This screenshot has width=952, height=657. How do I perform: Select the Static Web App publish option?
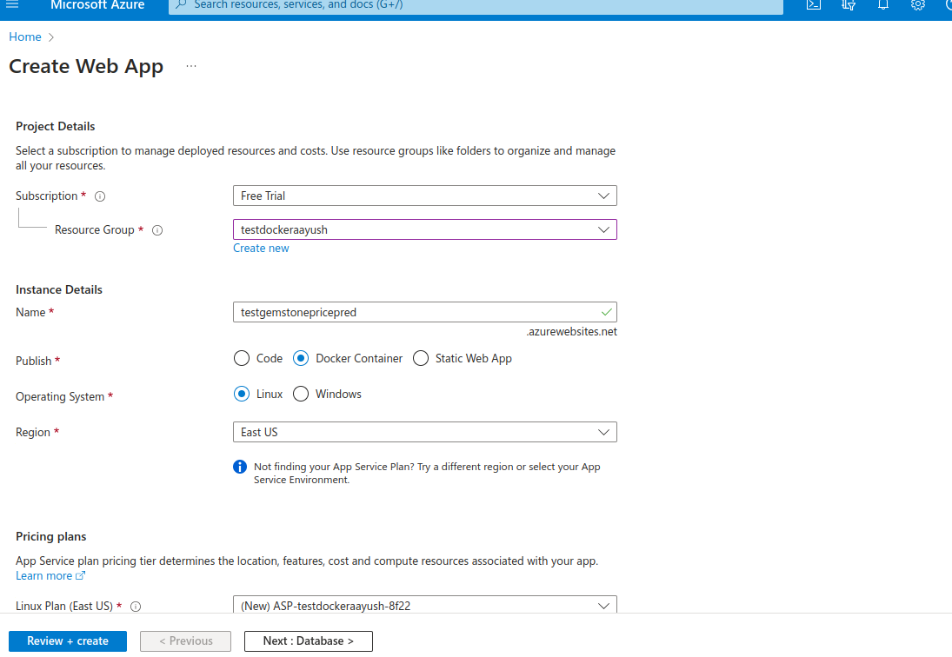point(421,359)
